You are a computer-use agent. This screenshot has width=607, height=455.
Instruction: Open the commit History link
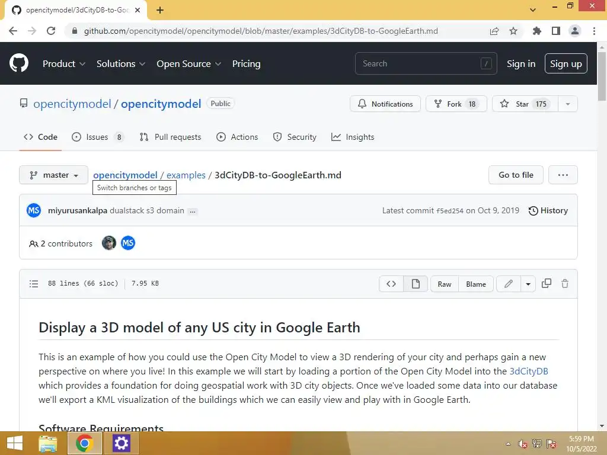click(548, 210)
